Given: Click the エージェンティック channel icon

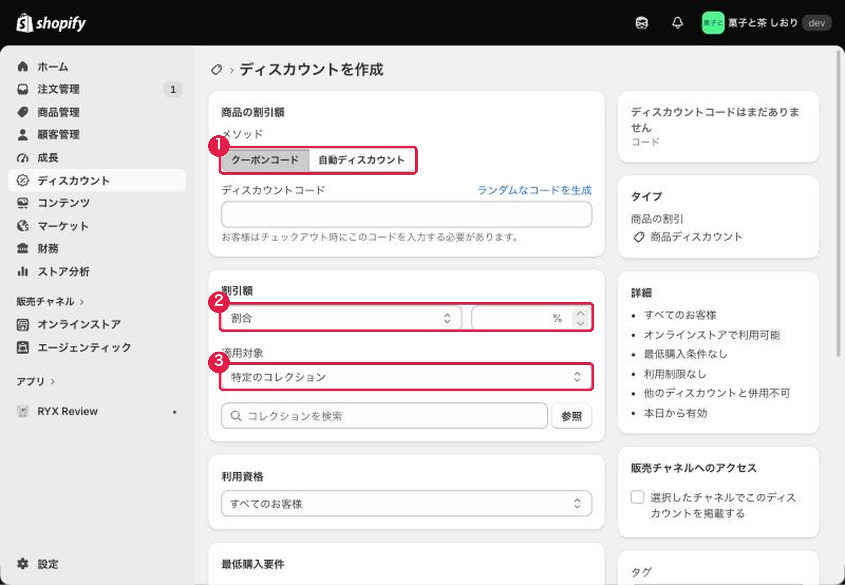Looking at the screenshot, I should tap(23, 347).
